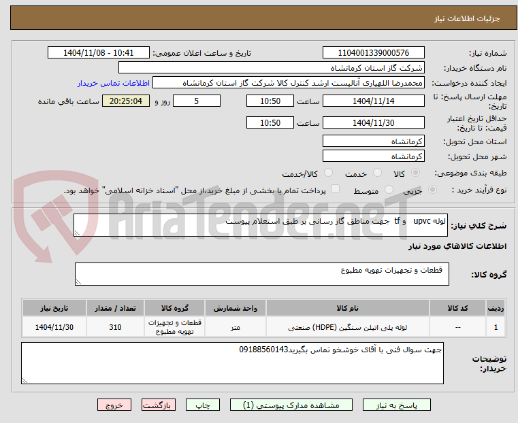The width and height of the screenshot is (518, 423).
Task: Click the خروج exit button
Action: pos(114,405)
